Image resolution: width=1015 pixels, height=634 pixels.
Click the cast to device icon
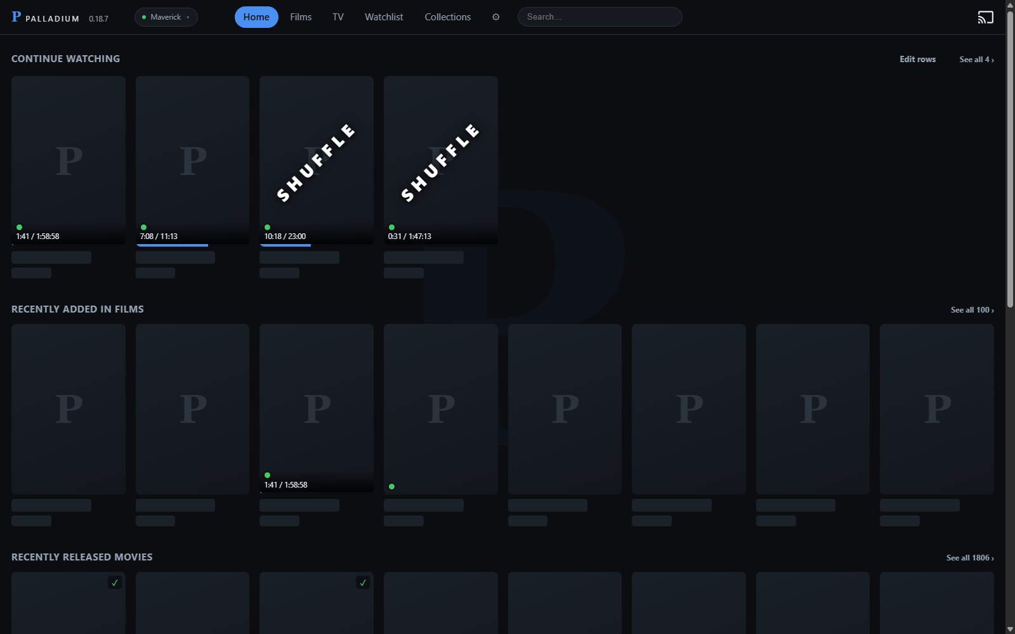click(x=985, y=17)
